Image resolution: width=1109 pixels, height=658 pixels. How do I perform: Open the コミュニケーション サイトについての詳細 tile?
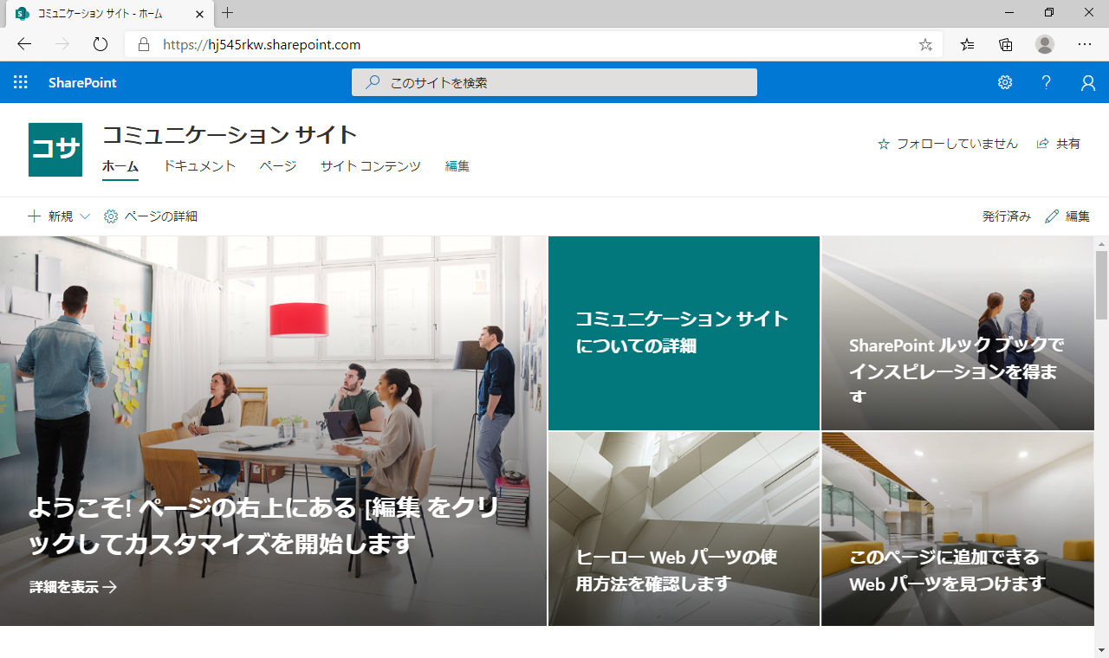[x=684, y=333]
